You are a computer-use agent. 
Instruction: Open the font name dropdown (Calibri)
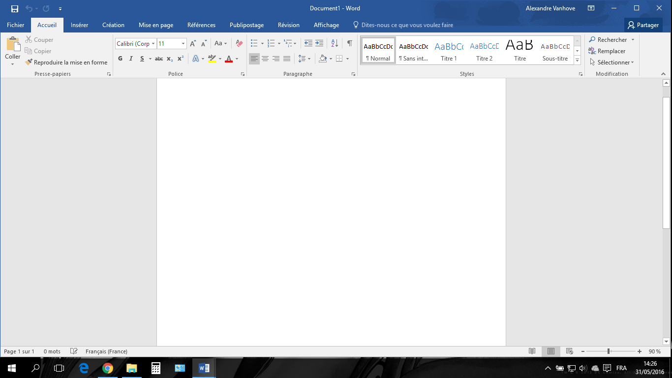(x=153, y=44)
